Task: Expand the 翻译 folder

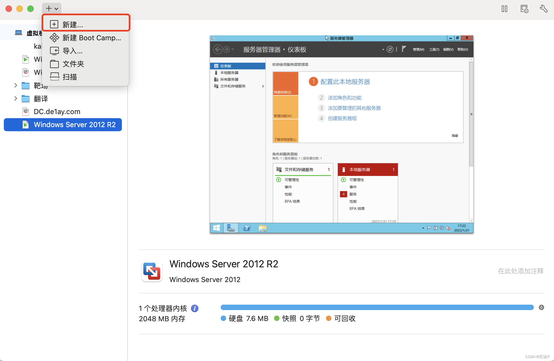Action: [x=16, y=99]
